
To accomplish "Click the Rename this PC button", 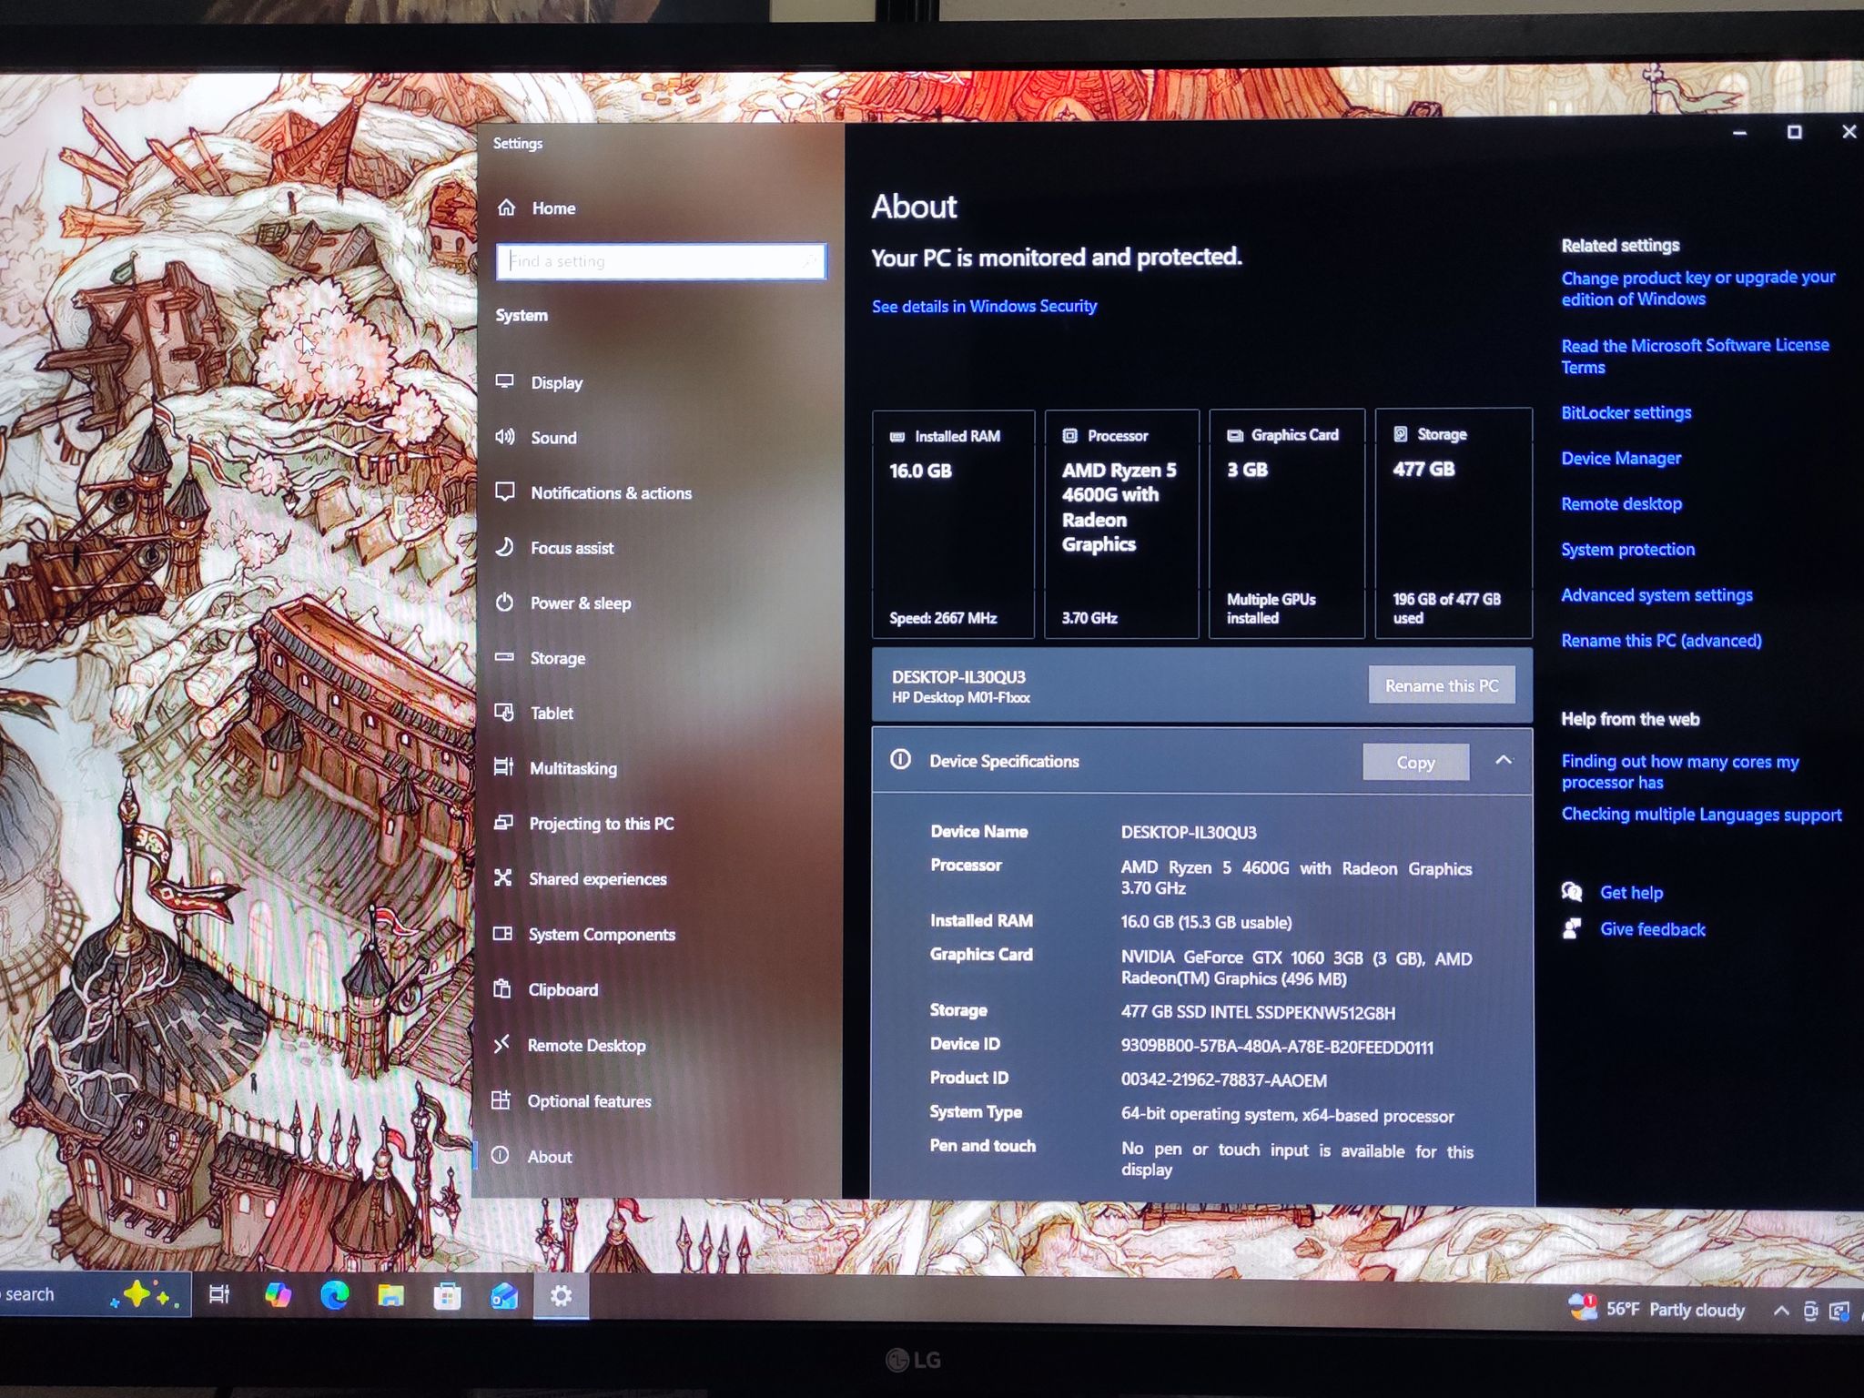I will pos(1442,685).
